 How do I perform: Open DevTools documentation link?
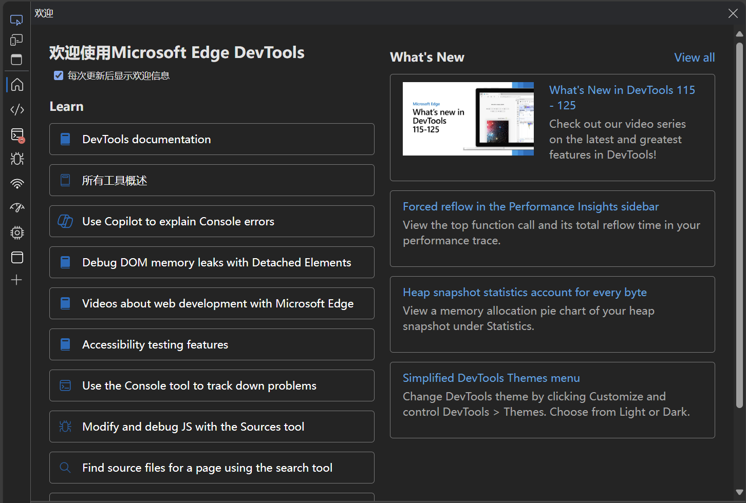(x=212, y=139)
